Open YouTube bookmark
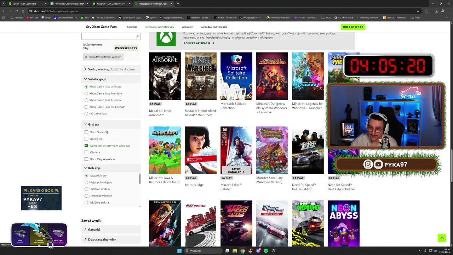The width and height of the screenshot is (453, 255). click(x=32, y=17)
